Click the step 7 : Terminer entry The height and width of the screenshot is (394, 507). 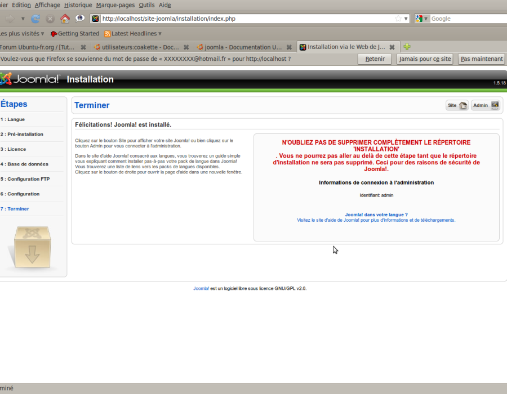pos(15,209)
